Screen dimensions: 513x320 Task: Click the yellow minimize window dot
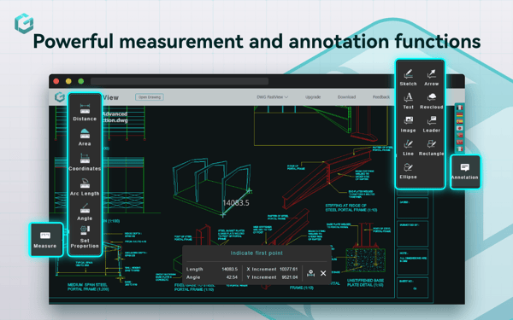tap(68, 81)
